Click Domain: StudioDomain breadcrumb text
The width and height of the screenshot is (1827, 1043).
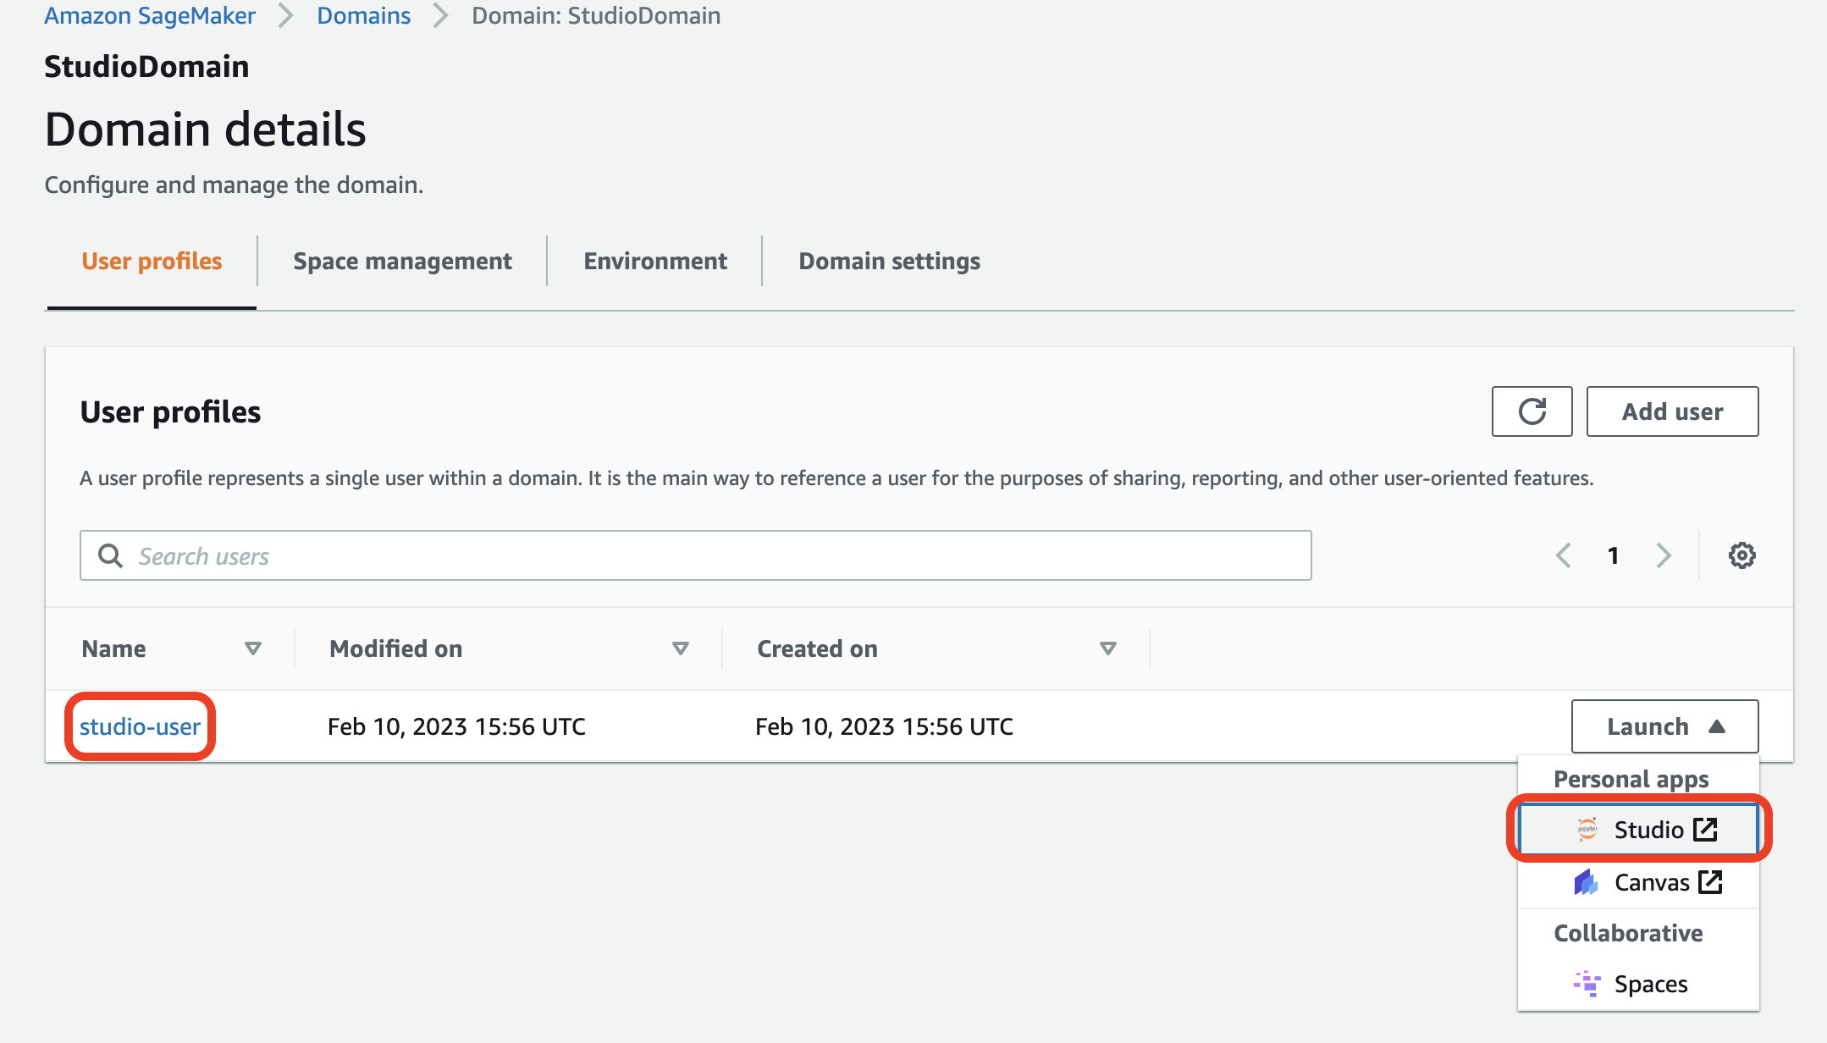tap(596, 15)
